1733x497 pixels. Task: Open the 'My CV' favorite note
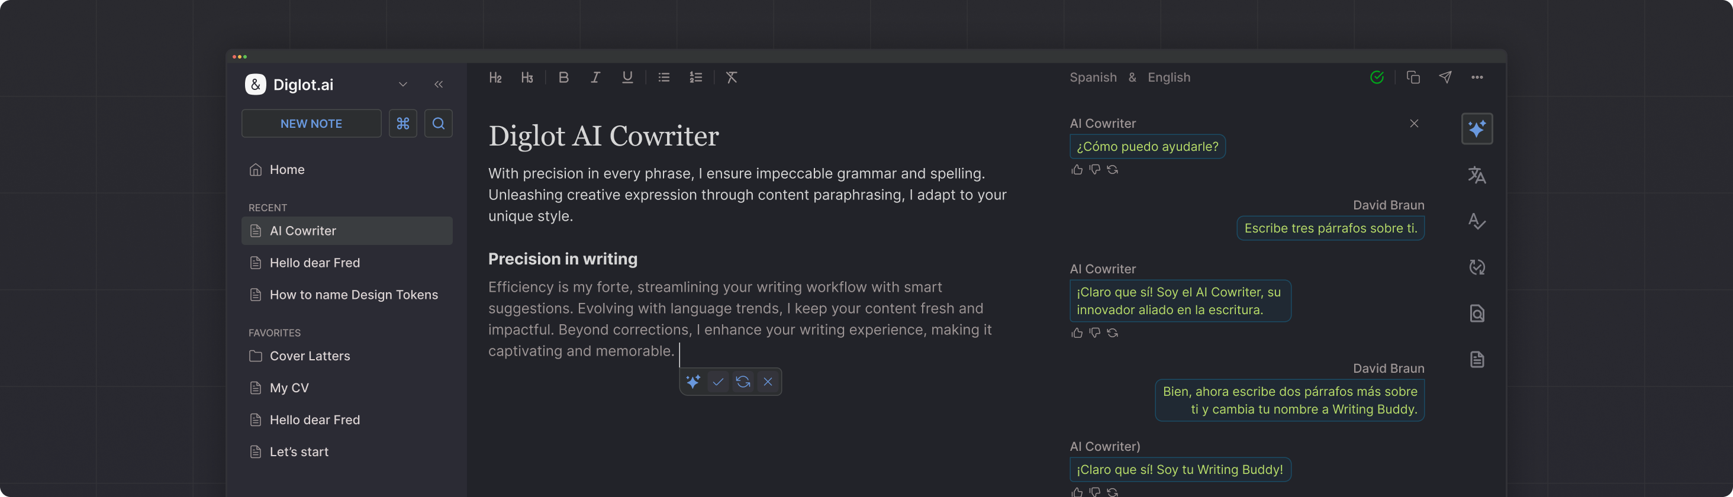pyautogui.click(x=289, y=388)
